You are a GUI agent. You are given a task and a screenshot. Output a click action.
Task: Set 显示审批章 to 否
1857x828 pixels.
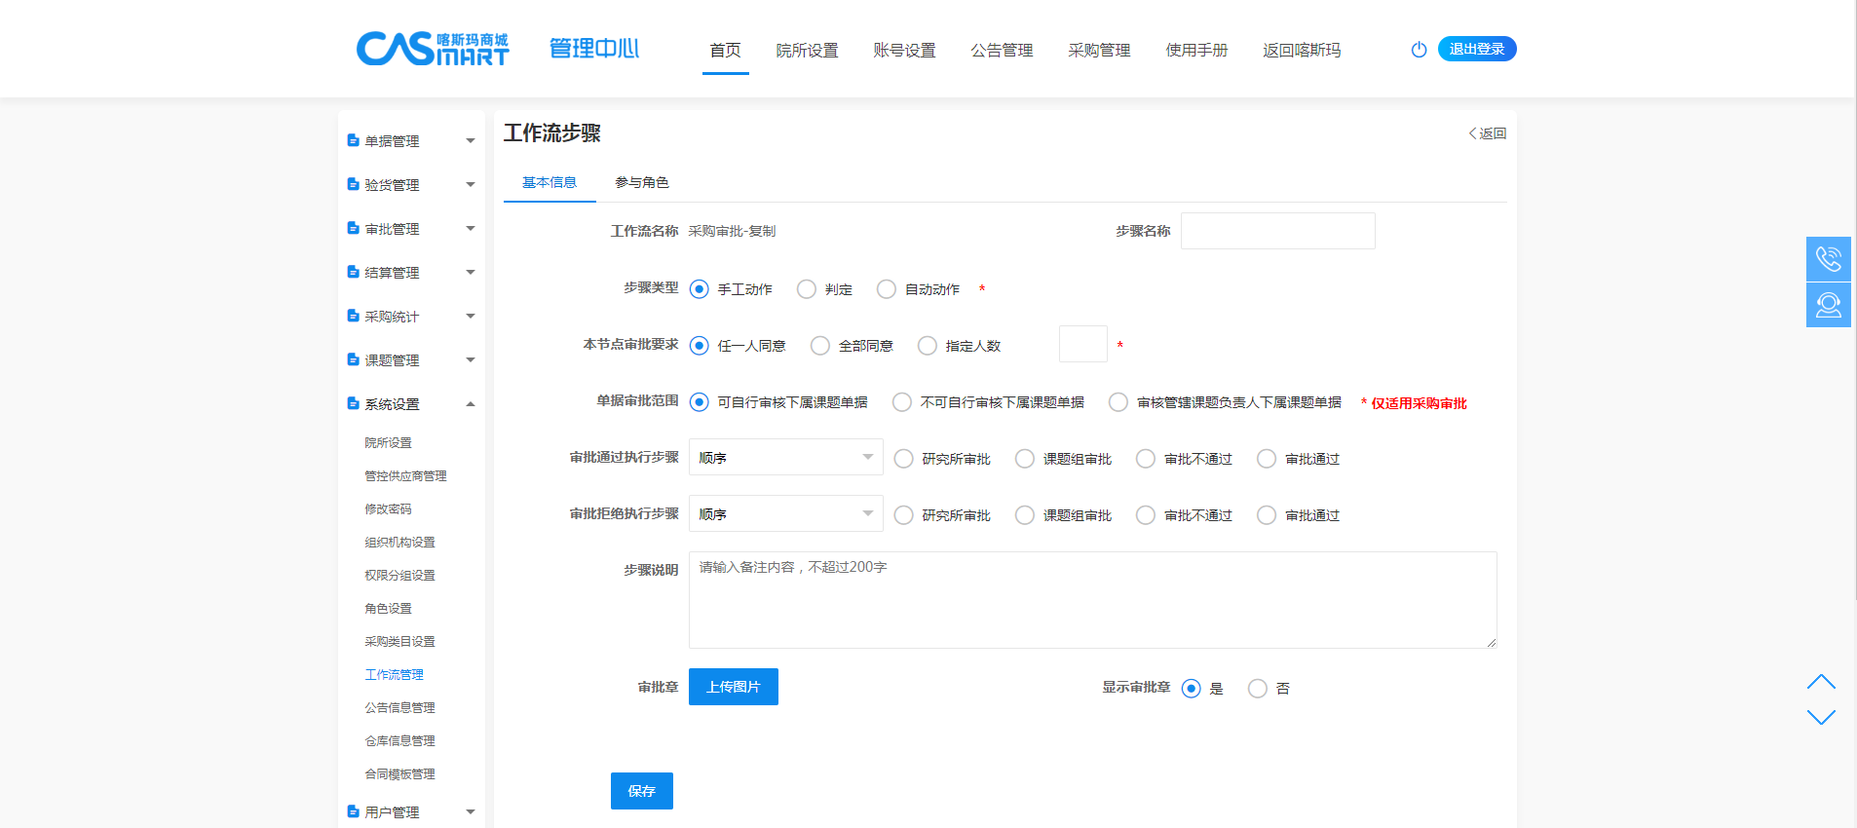1257,689
